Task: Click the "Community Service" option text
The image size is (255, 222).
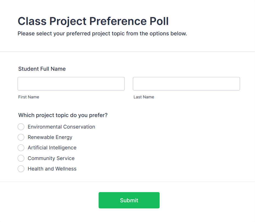Action: point(51,158)
